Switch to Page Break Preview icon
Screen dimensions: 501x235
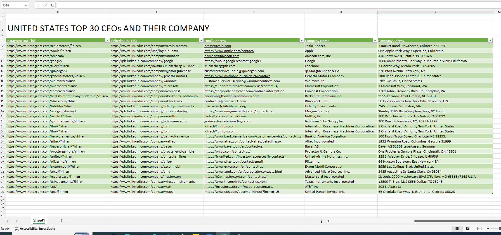(479, 228)
